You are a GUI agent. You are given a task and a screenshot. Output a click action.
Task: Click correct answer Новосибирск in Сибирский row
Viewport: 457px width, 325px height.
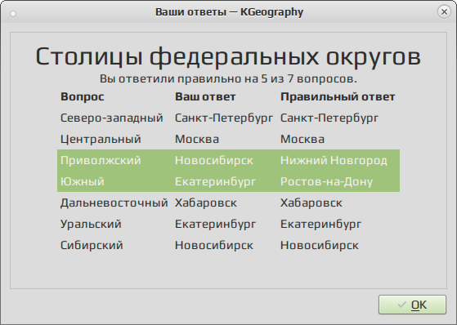coord(320,246)
